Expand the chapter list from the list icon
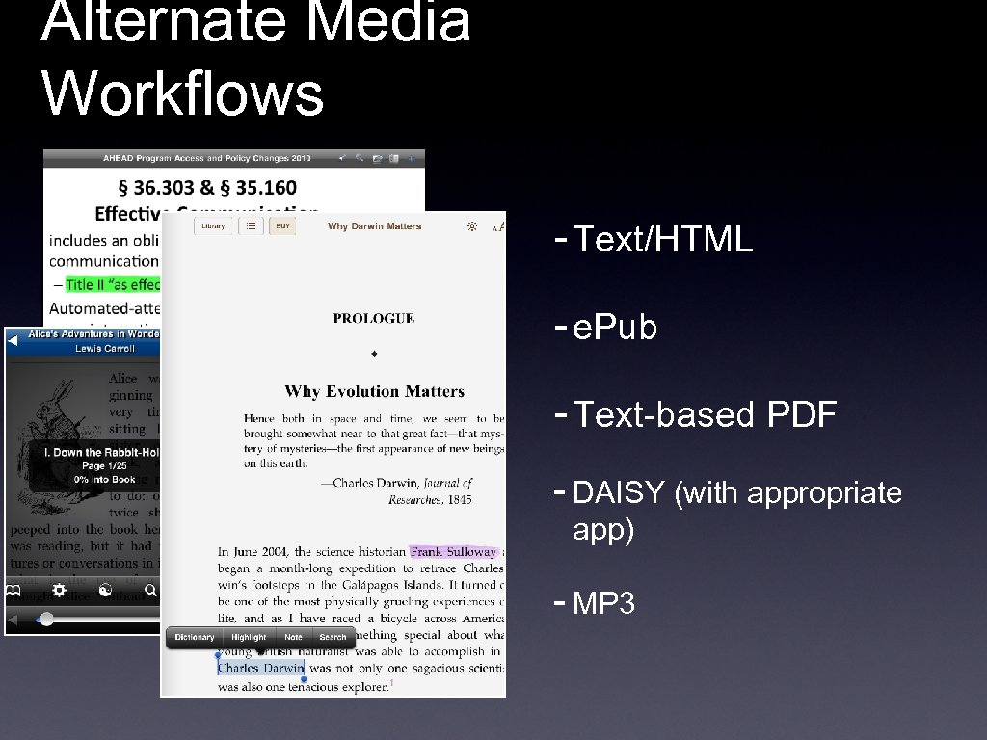This screenshot has height=740, width=987. click(x=250, y=225)
